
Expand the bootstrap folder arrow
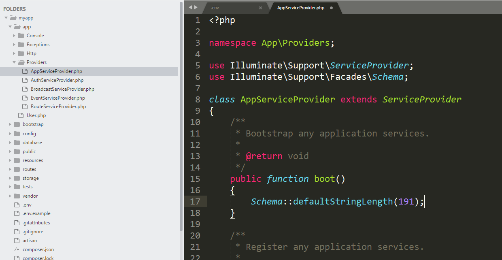tap(10, 124)
